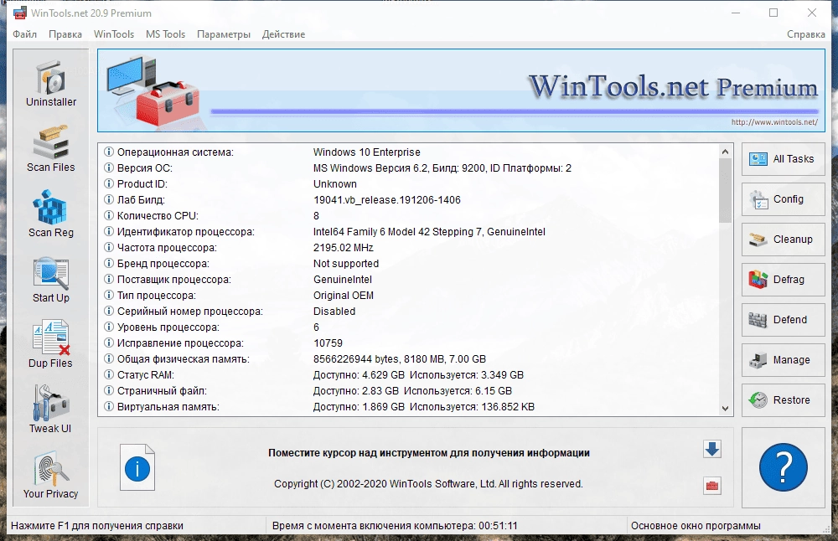Open the Uninstaller tool
The image size is (838, 541).
[51, 83]
